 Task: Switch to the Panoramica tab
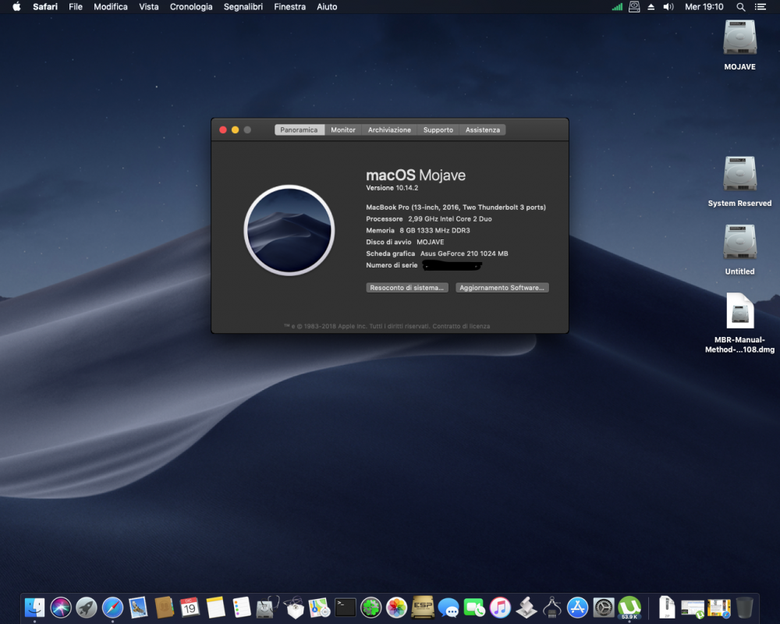(299, 130)
